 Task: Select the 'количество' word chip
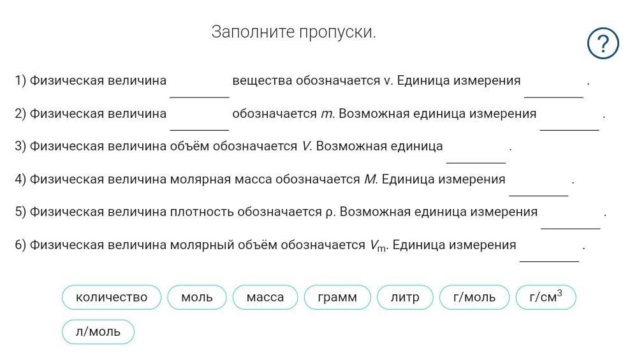point(112,297)
